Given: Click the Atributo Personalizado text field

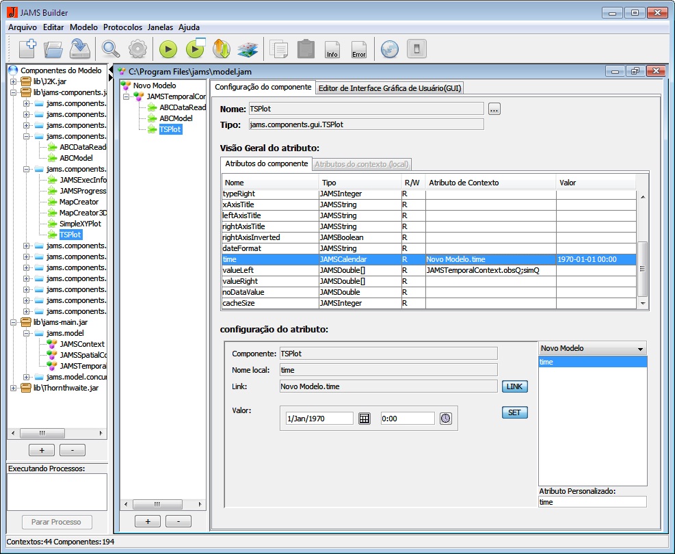Looking at the screenshot, I should [x=592, y=502].
